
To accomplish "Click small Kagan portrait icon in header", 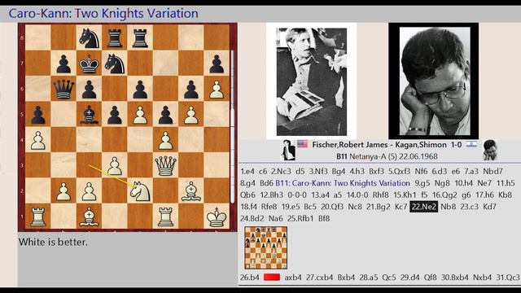I will click(490, 150).
